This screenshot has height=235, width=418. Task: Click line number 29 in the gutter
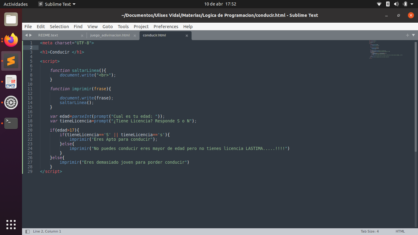(30, 171)
